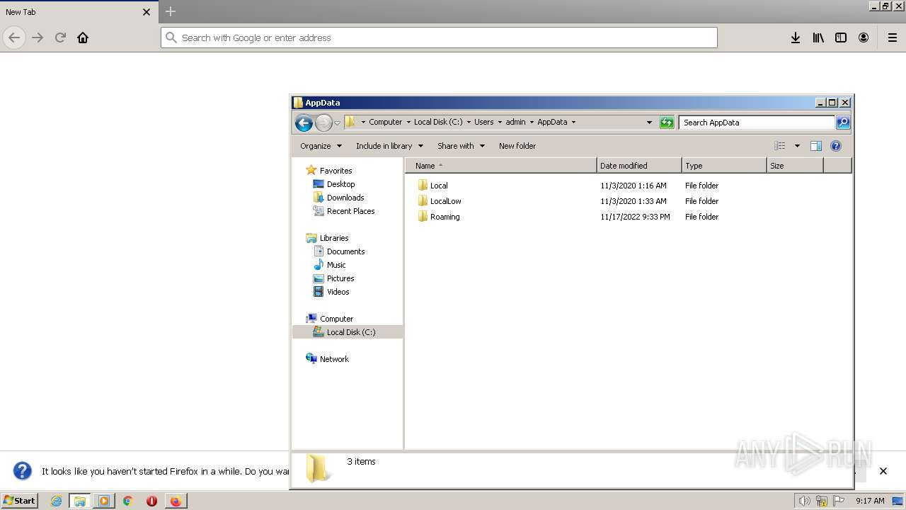Open recent locations dropdown in Explorer
906x510 pixels.
click(338, 123)
